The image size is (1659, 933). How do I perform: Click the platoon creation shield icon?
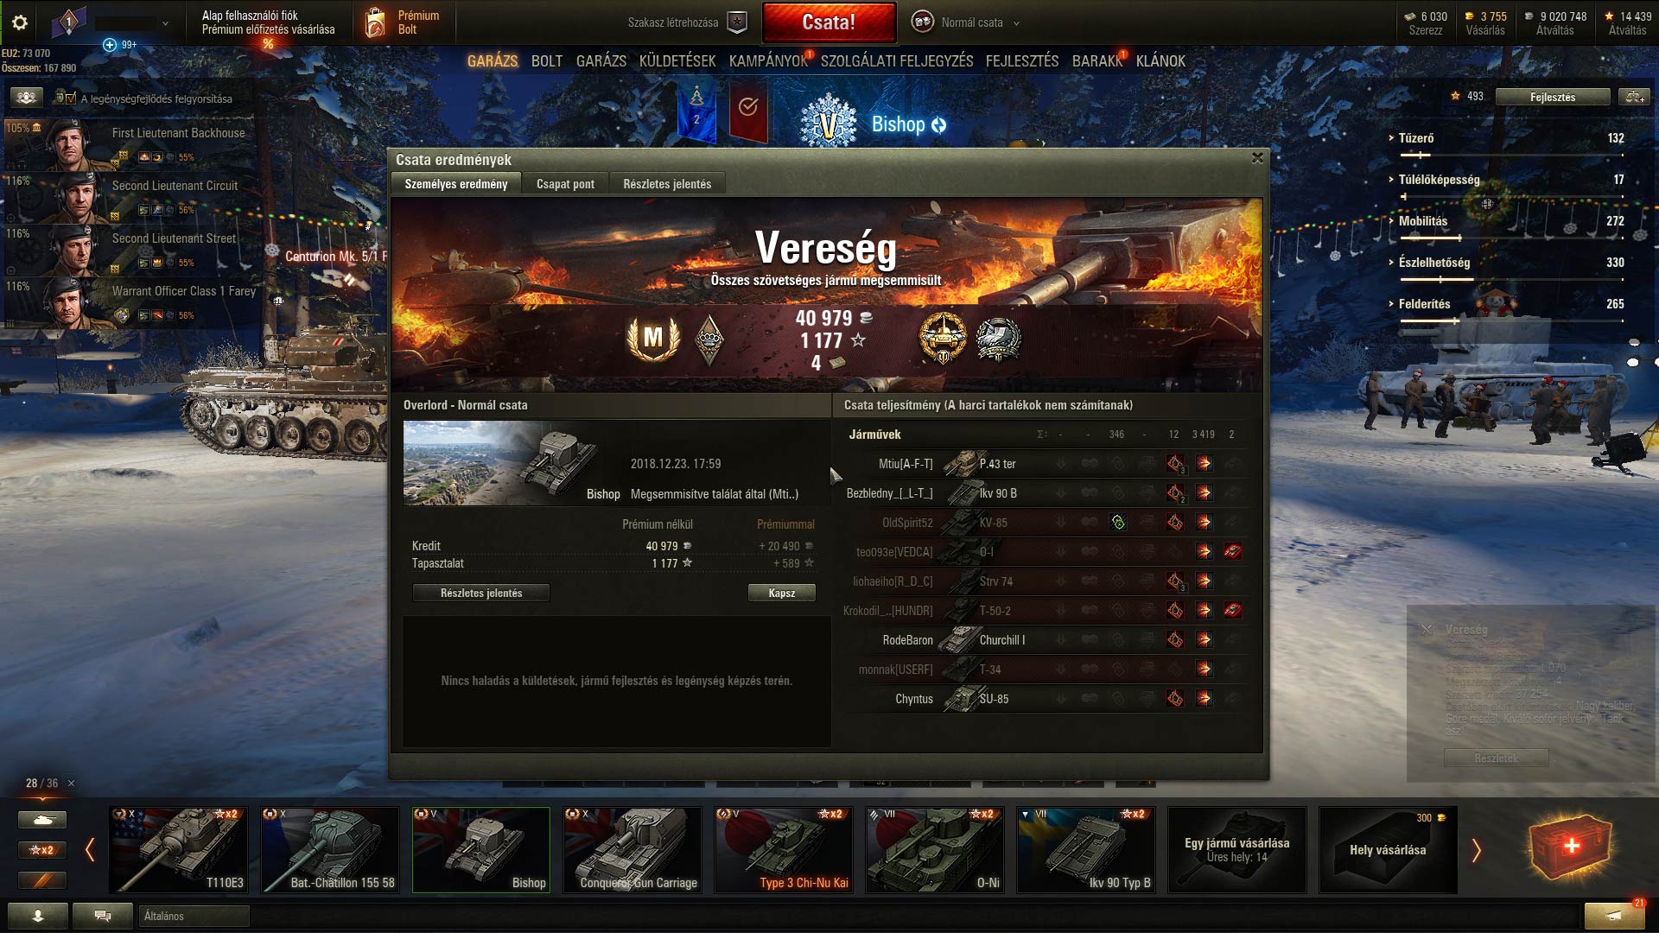(737, 22)
